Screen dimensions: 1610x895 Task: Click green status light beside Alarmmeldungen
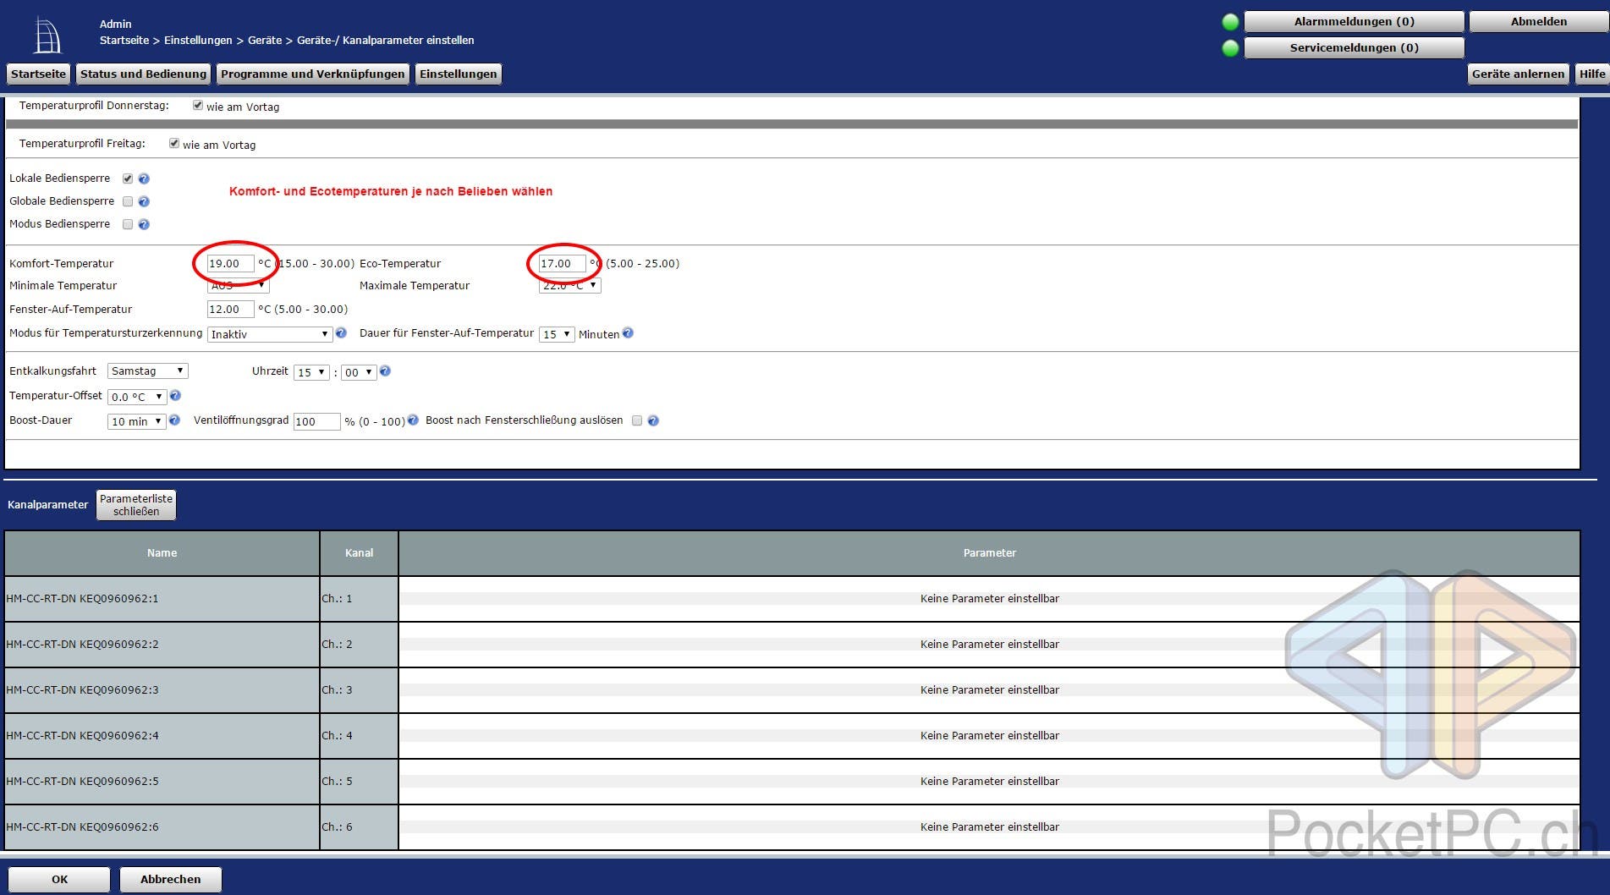[1231, 22]
